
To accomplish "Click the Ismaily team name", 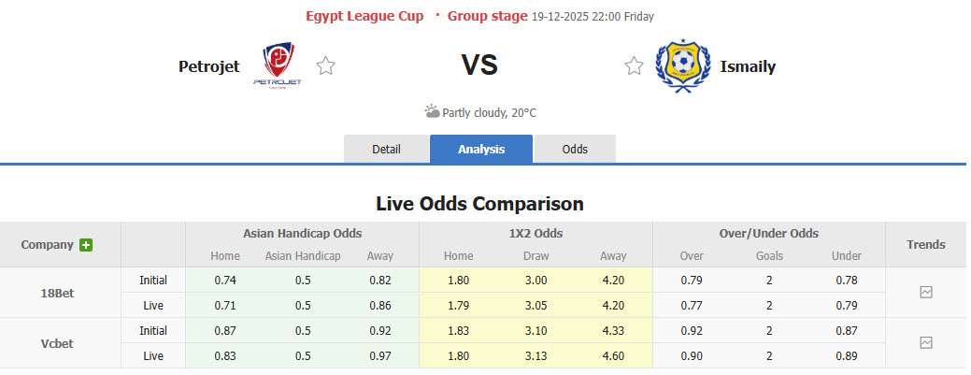I will tap(748, 66).
